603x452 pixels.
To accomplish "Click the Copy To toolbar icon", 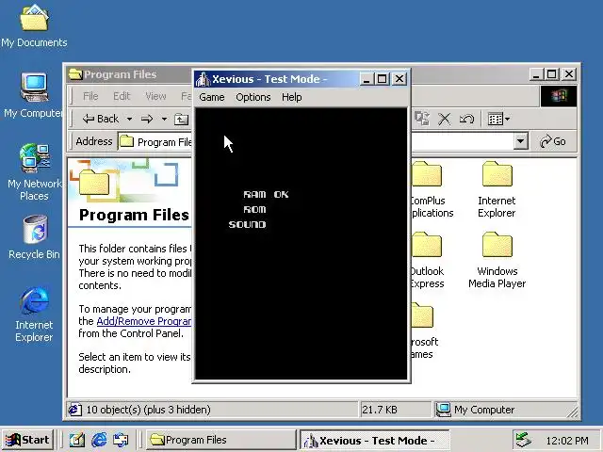I will click(422, 120).
